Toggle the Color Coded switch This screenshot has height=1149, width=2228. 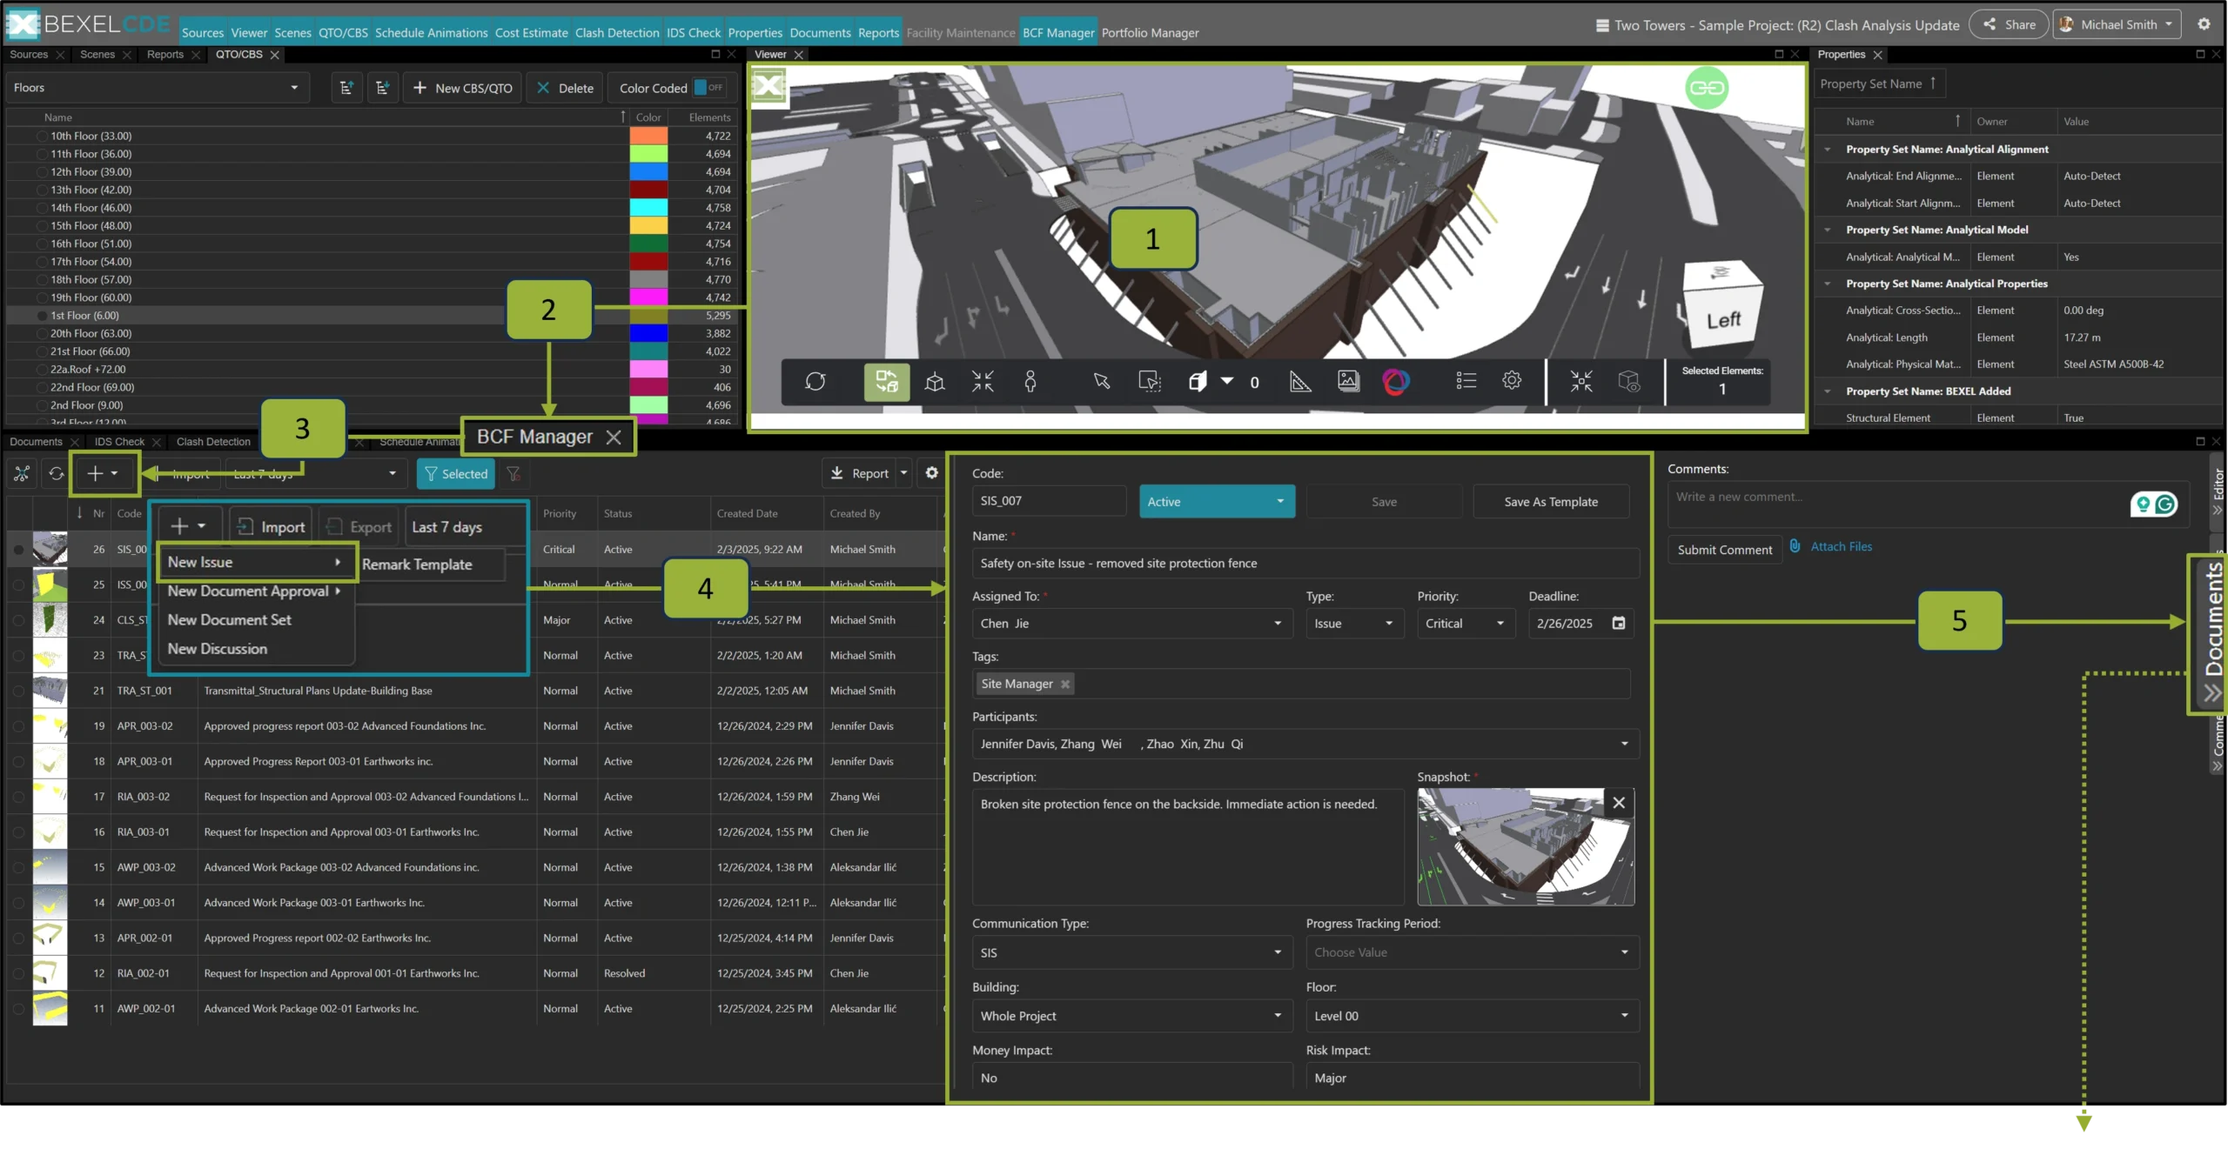(709, 88)
